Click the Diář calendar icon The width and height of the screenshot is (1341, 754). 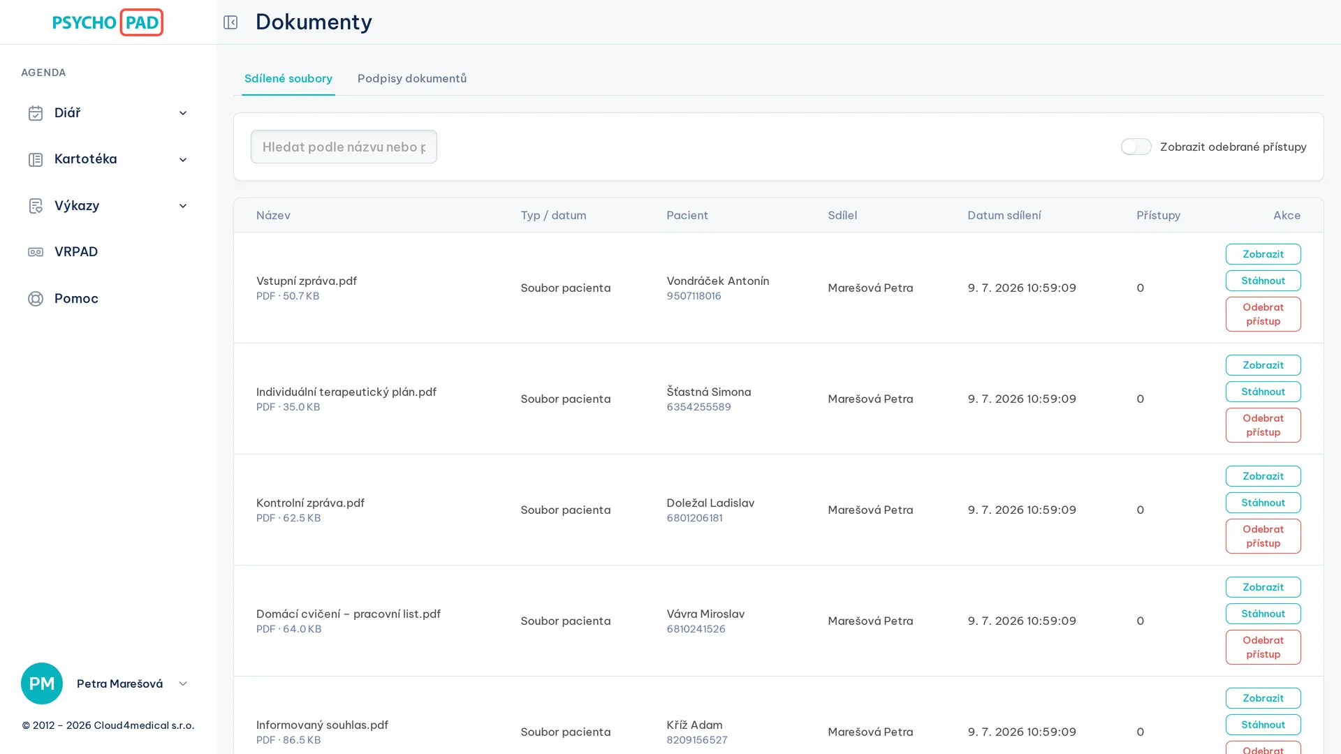[x=36, y=113]
